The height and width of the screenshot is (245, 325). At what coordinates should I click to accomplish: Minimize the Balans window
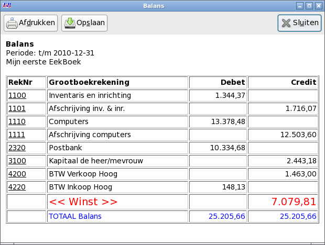coord(300,6)
